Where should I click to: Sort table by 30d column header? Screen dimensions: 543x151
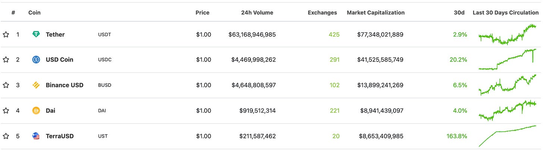[x=459, y=12]
